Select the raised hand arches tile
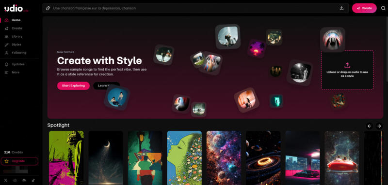Image resolution: width=388 pixels, height=185 pixels. coord(333,40)
